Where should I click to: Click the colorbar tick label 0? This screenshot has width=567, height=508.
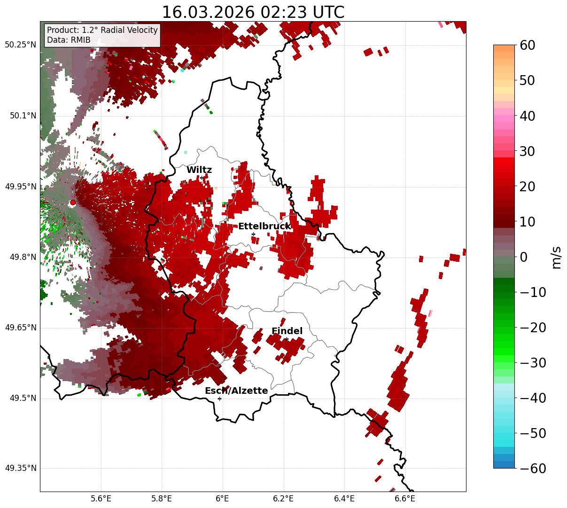(x=524, y=257)
